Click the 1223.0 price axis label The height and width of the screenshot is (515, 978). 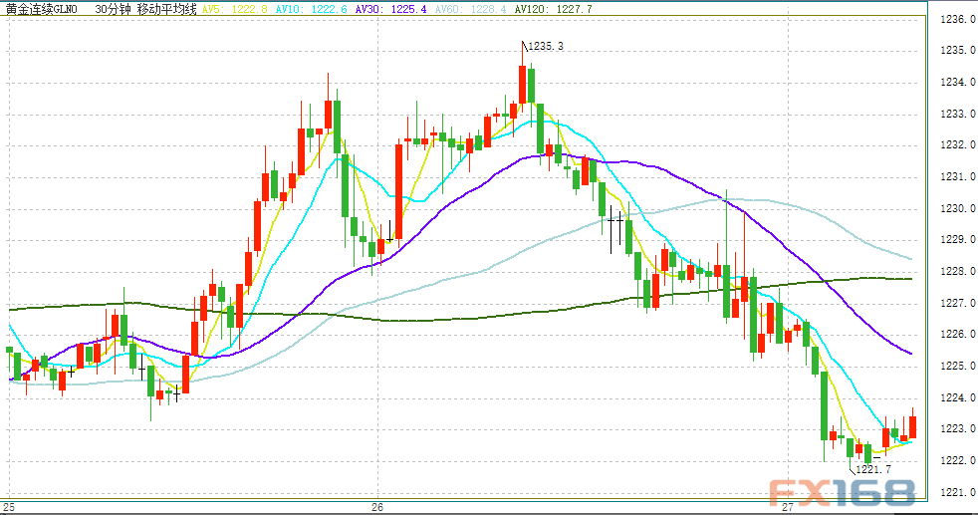pyautogui.click(x=957, y=429)
